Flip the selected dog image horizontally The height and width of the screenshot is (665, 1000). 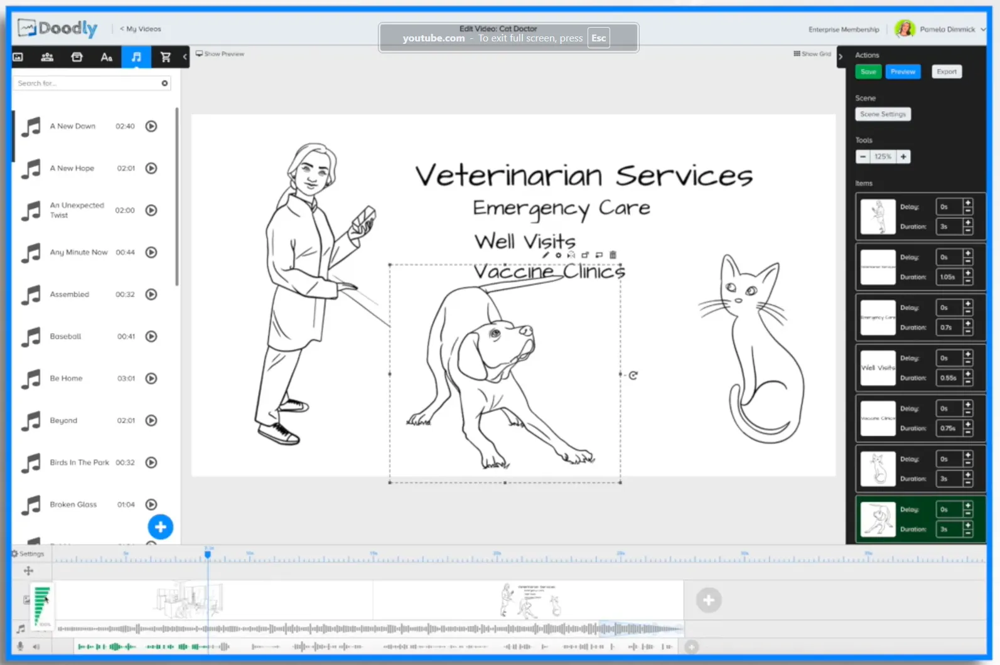coord(571,255)
